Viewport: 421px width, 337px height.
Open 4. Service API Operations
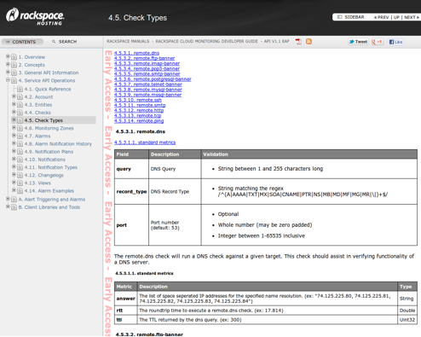[47, 80]
